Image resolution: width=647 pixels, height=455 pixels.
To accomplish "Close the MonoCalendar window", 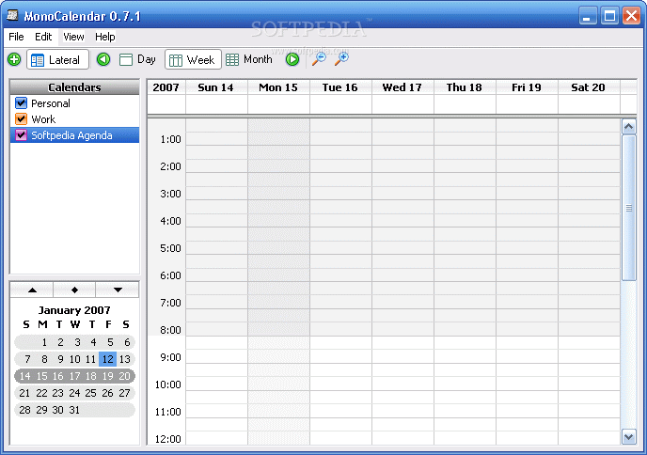I will [x=631, y=16].
